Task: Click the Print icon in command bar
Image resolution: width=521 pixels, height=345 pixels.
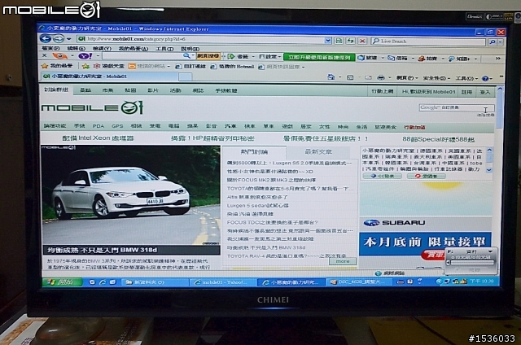Action: 381,77
